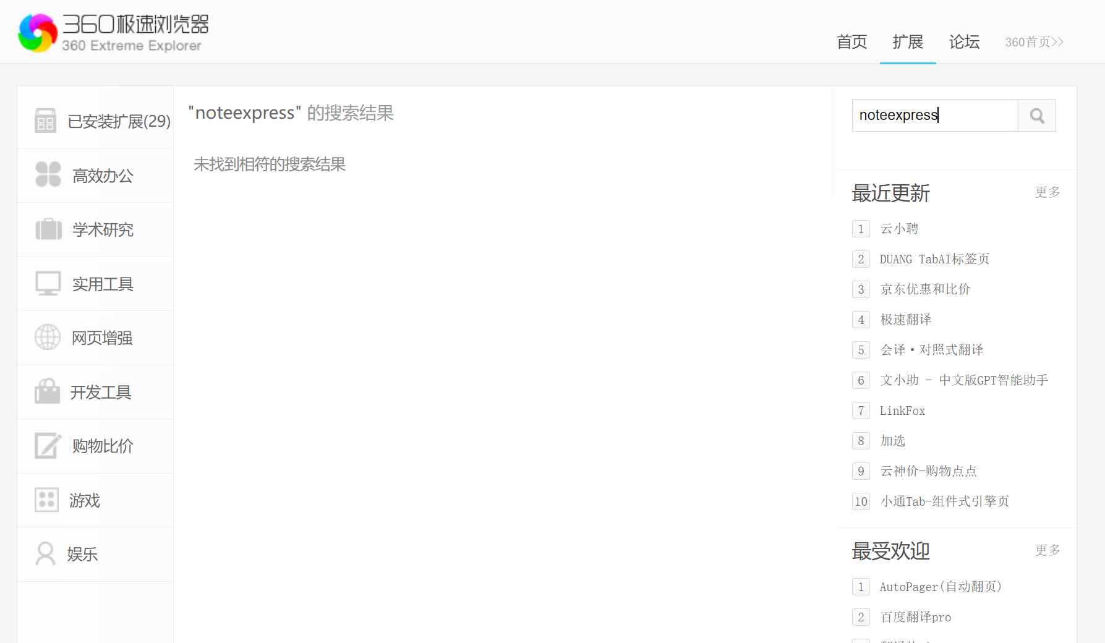1105x643 pixels.
Task: Open 京东优惠和比价 extension
Action: (x=925, y=289)
